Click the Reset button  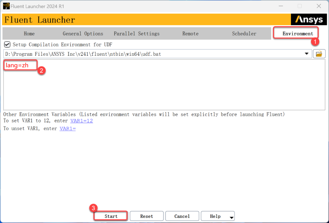click(x=147, y=216)
